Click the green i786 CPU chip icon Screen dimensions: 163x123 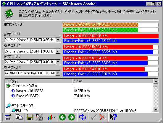(9, 14)
